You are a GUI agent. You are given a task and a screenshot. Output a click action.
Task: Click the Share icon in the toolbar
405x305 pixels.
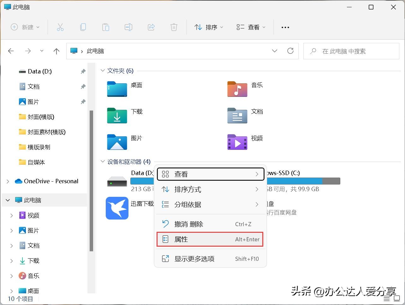(151, 27)
